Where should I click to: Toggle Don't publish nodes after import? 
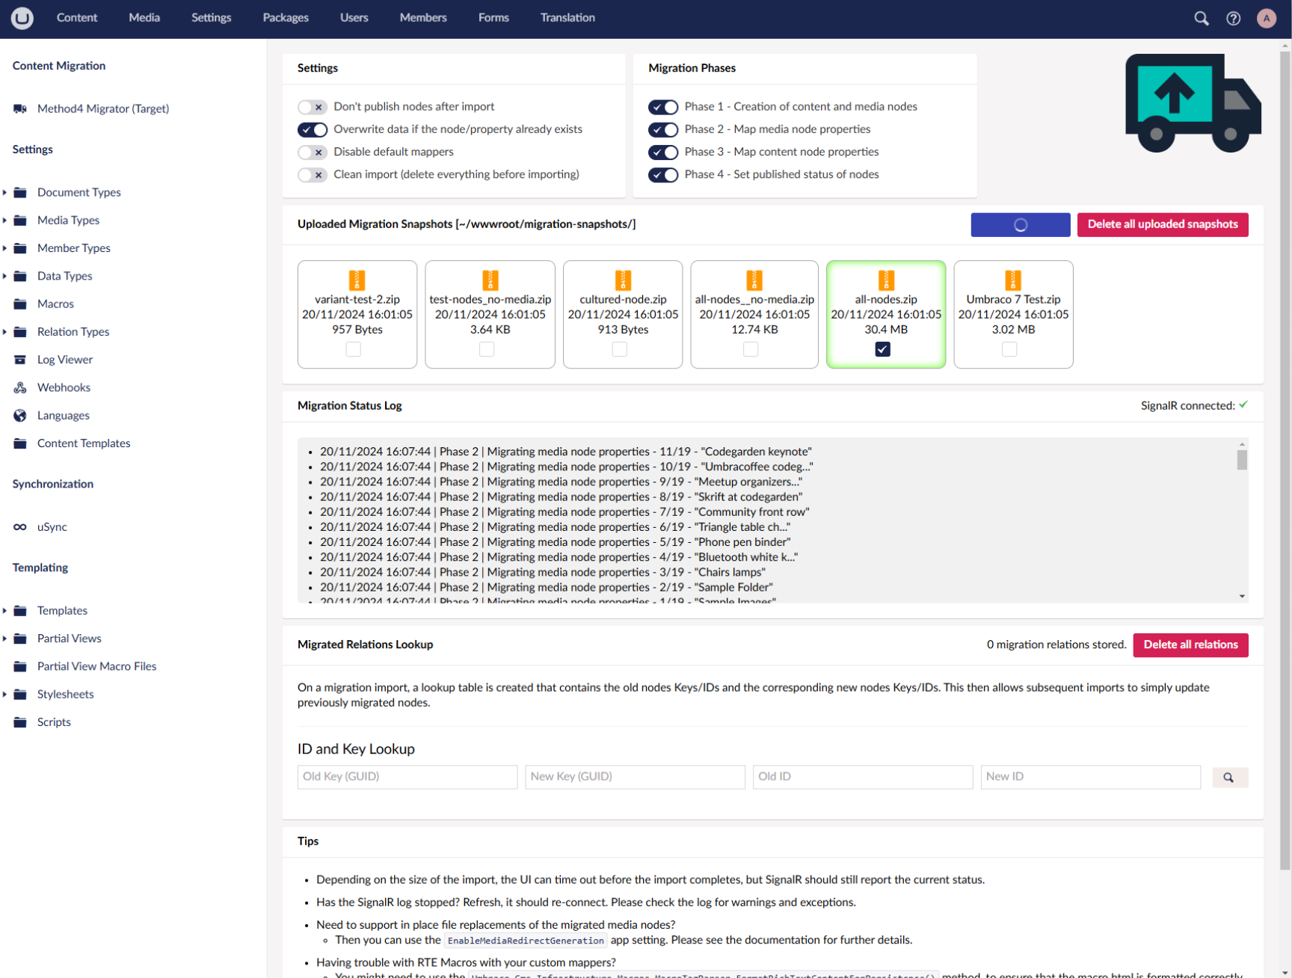313,107
